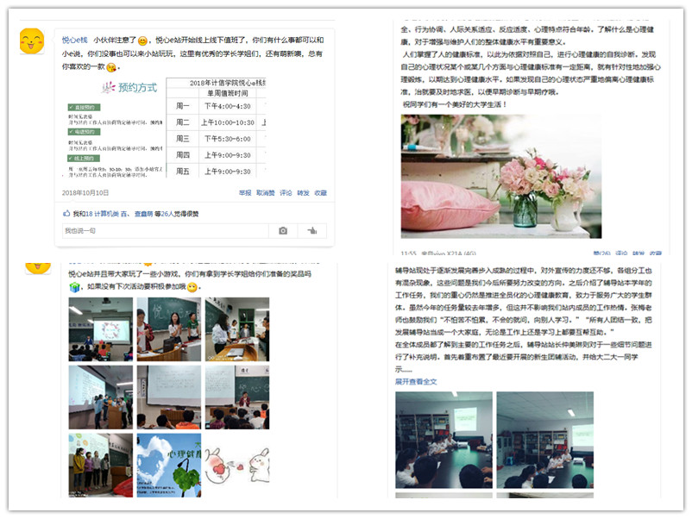
Task: Open the cartoon rabbits with hearts image
Action: [237, 466]
